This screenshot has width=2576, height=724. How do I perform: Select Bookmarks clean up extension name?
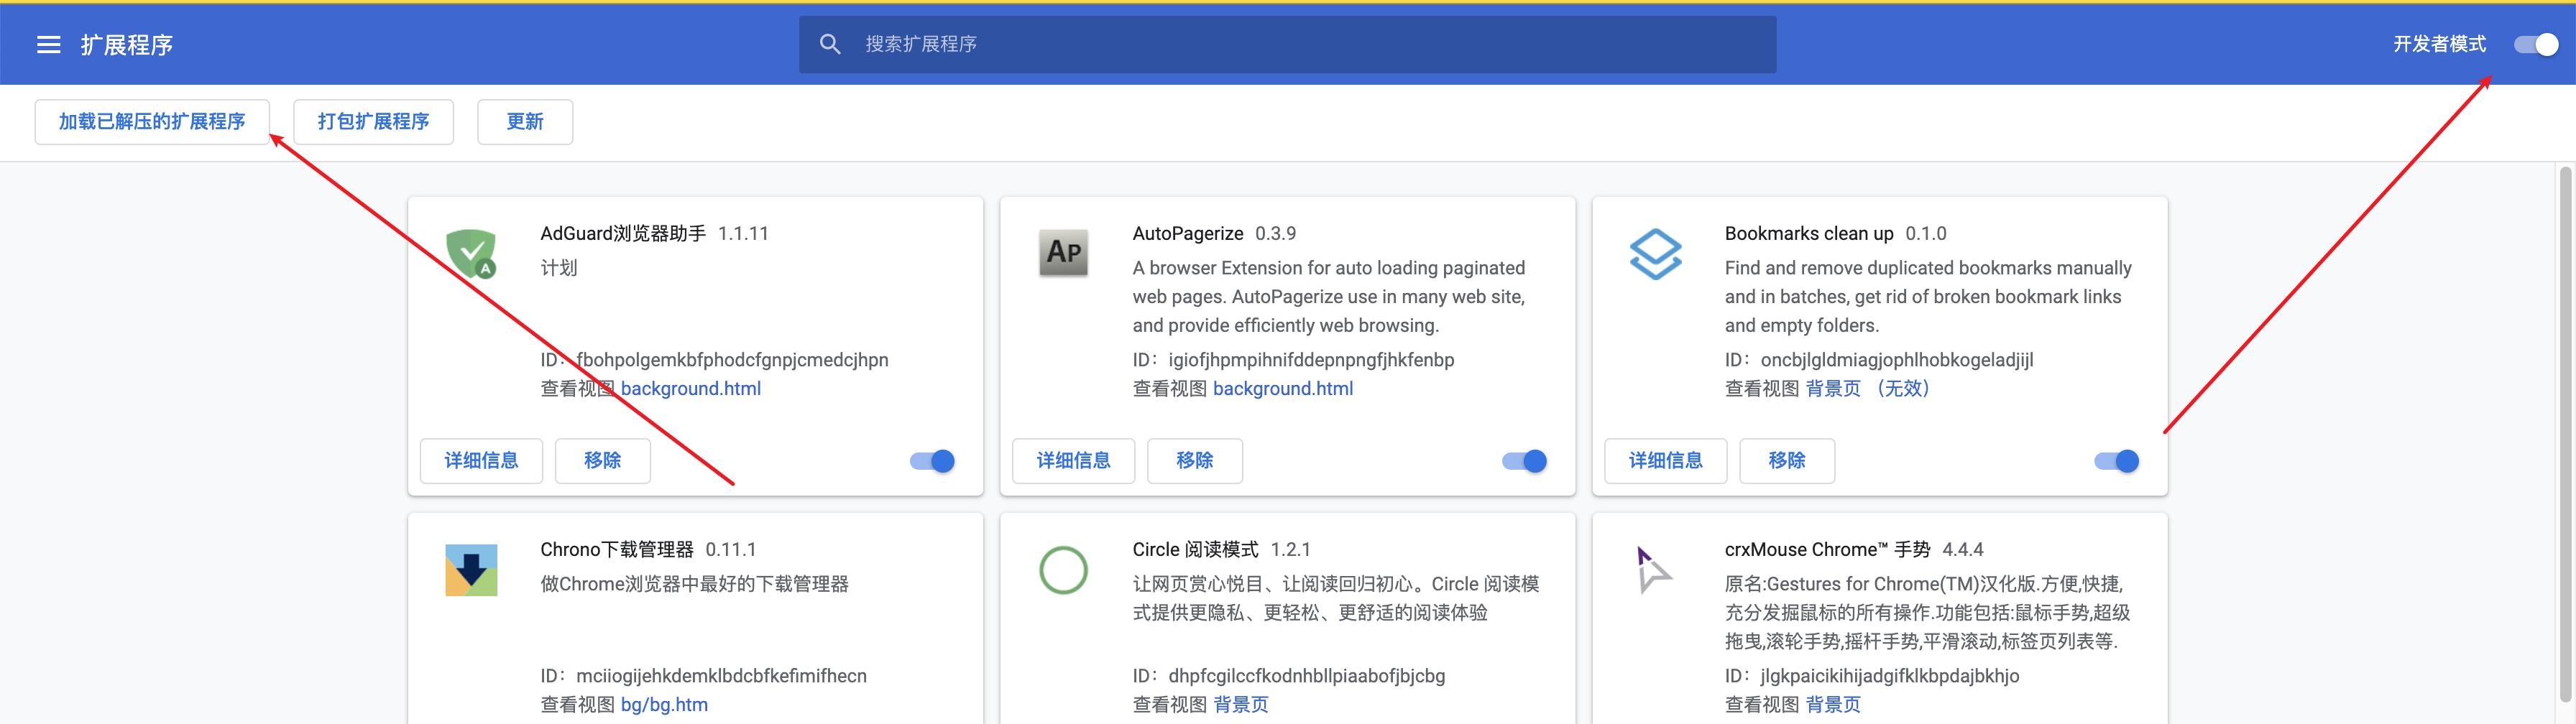click(1809, 234)
